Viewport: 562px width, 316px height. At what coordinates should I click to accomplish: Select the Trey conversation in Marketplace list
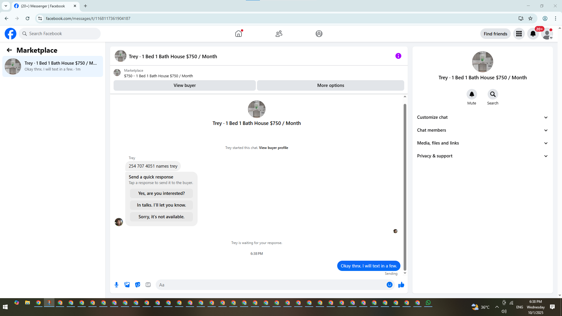[53, 66]
